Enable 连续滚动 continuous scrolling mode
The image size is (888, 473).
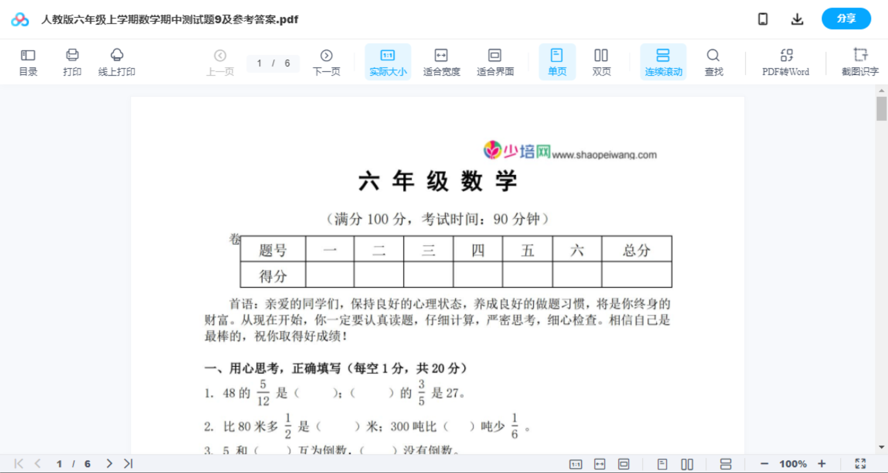point(663,61)
